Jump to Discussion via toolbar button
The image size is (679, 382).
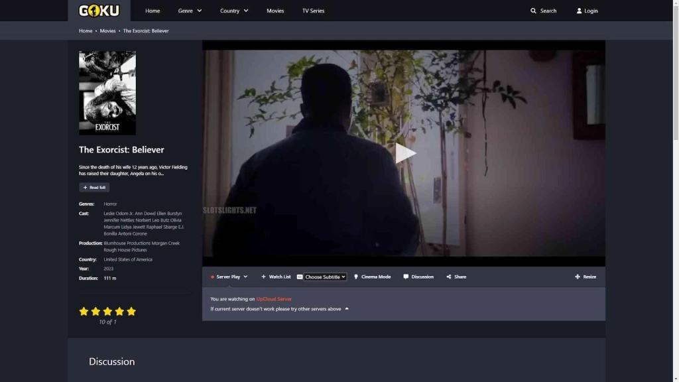418,277
